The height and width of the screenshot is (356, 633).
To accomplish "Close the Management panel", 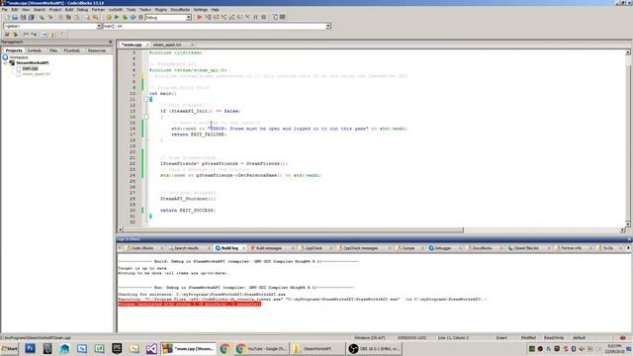I will pyautogui.click(x=110, y=42).
